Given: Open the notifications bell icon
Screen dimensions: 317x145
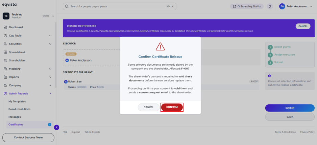Looking at the screenshot, I should [270, 6].
